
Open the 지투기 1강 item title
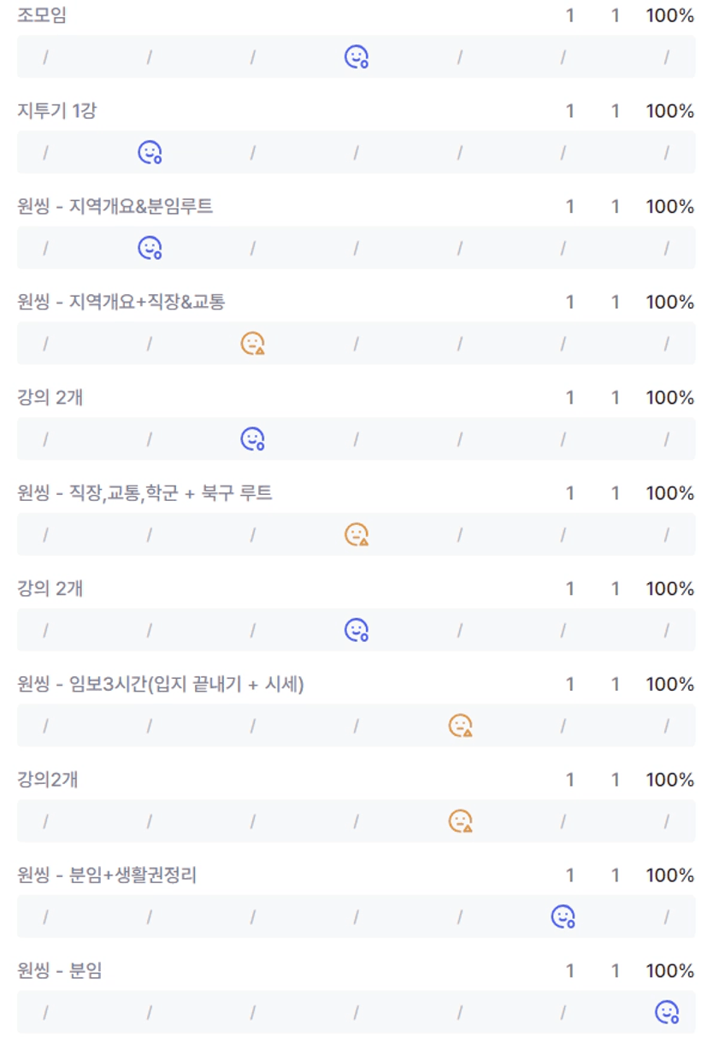click(x=56, y=111)
